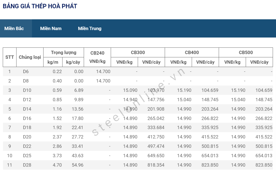Viewport: 276px width, 171px height.
Task: Click the 14.940 CB300 price for D12
Action: click(x=130, y=100)
